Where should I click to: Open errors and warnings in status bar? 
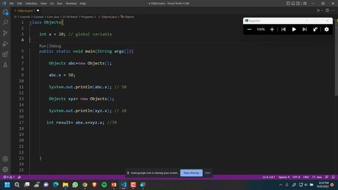tap(9, 177)
